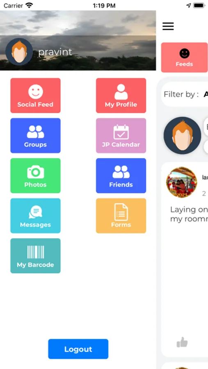Open the Photos tile

coord(35,175)
